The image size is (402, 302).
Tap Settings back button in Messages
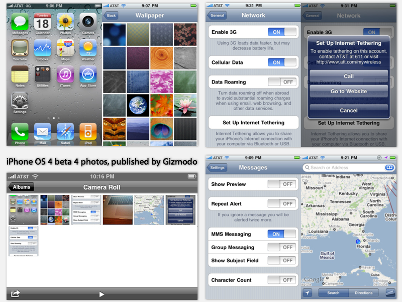[x=217, y=168]
